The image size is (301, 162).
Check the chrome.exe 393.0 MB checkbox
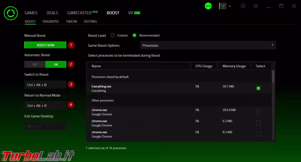coord(258,112)
